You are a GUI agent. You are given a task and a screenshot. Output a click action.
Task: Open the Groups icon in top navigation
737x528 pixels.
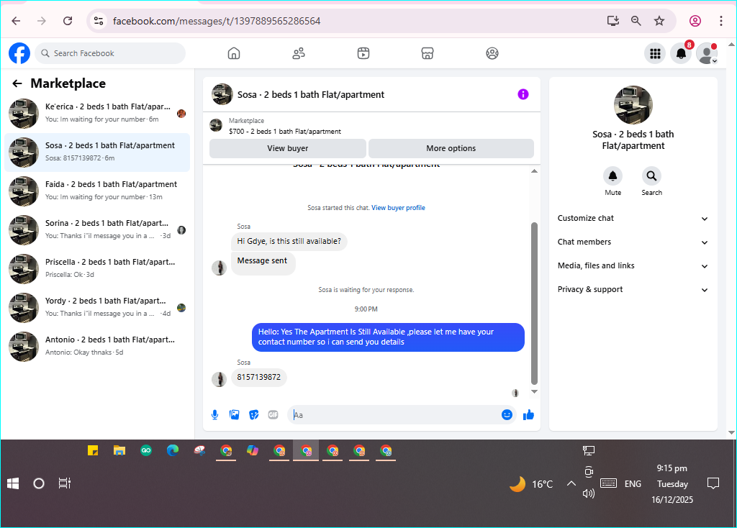click(x=492, y=53)
